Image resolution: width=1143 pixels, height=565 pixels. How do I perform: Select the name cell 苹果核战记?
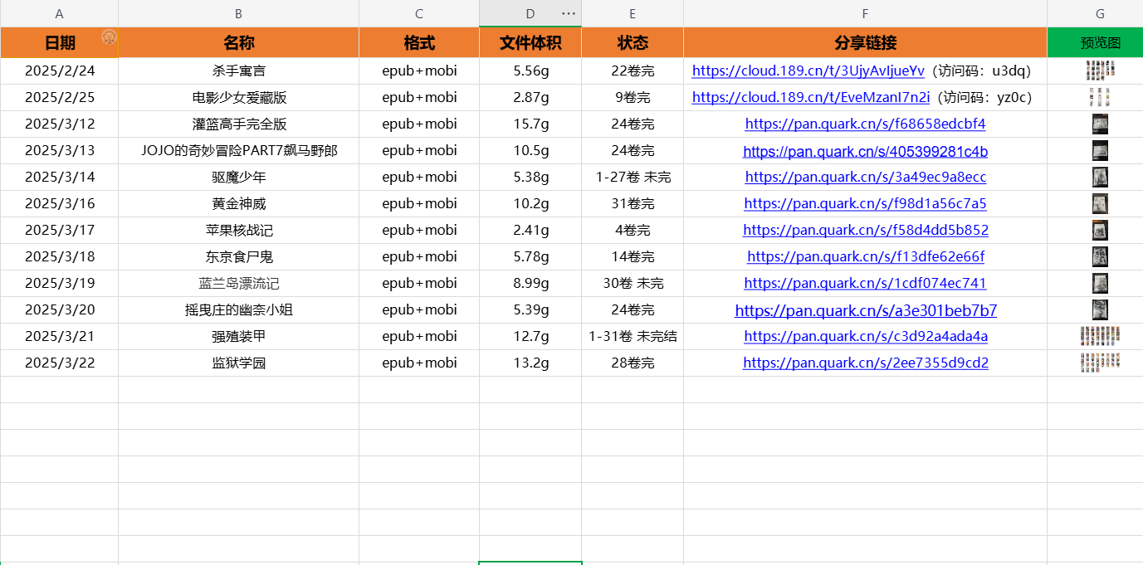238,231
